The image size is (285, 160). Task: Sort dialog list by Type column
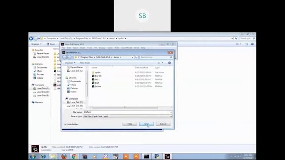pyautogui.click(x=157, y=68)
